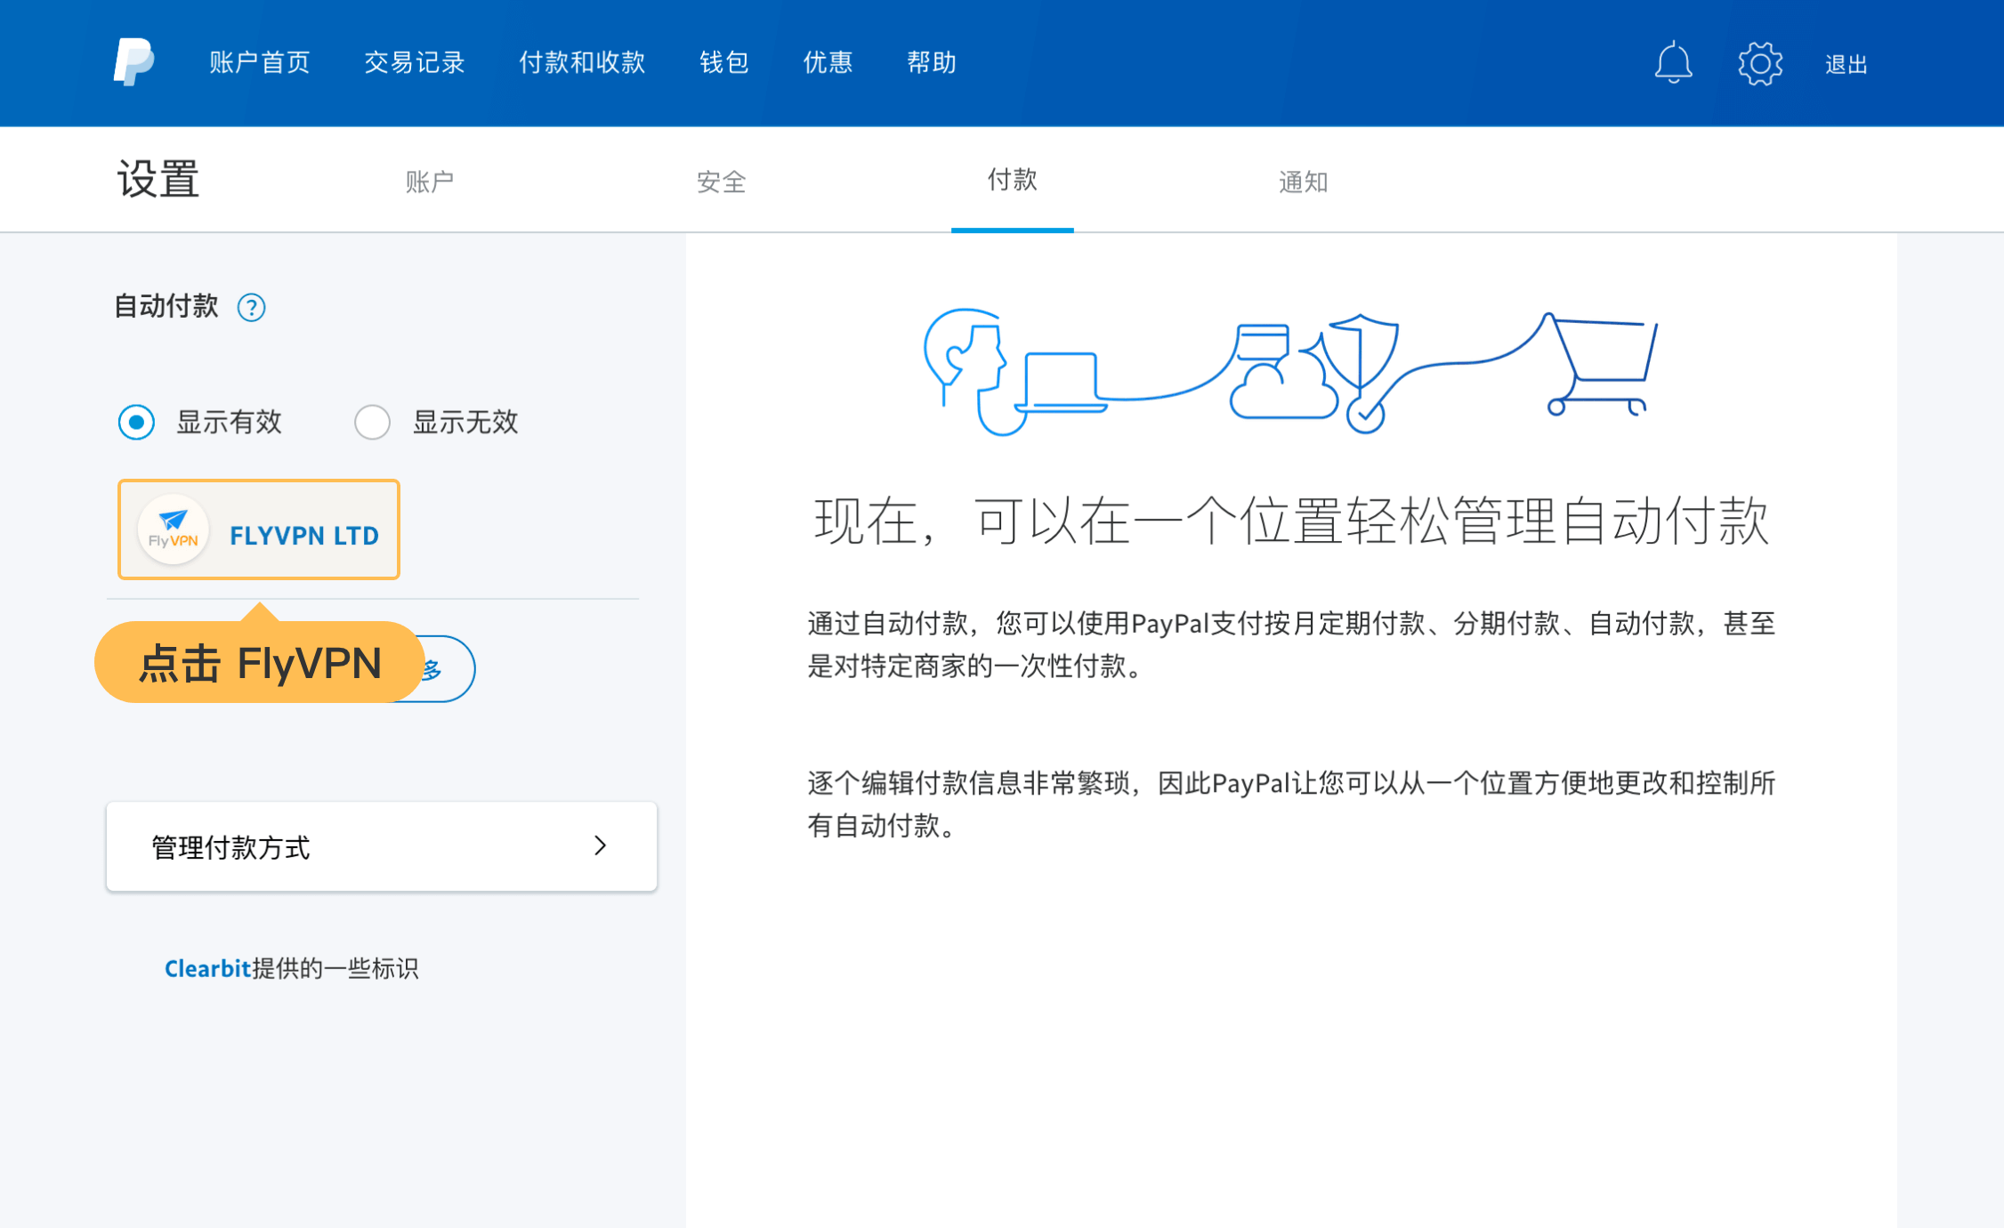Select the 显示无效 radio button
This screenshot has width=2004, height=1228.
372,422
